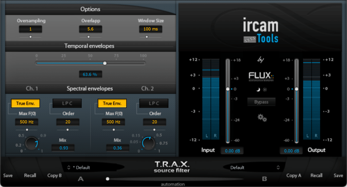Click the Copy A button
This screenshot has height=187, width=347.
tap(294, 175)
